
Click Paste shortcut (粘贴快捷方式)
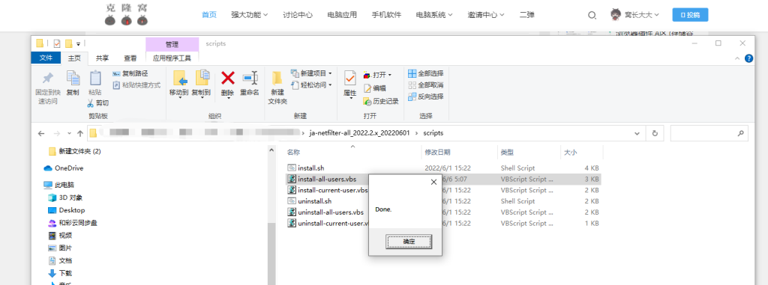click(136, 85)
